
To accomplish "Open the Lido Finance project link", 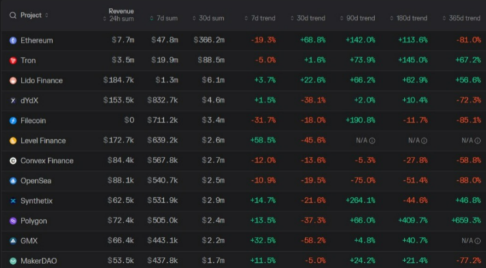I will pyautogui.click(x=42, y=81).
